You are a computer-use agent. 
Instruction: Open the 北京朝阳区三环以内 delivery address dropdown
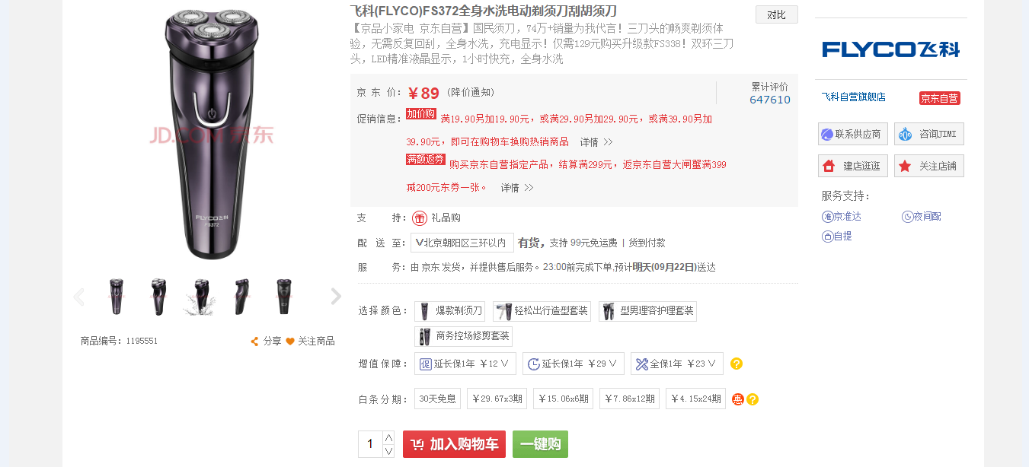point(462,243)
